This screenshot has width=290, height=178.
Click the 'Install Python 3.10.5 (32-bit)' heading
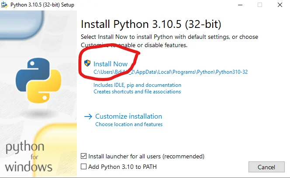[x=151, y=24]
